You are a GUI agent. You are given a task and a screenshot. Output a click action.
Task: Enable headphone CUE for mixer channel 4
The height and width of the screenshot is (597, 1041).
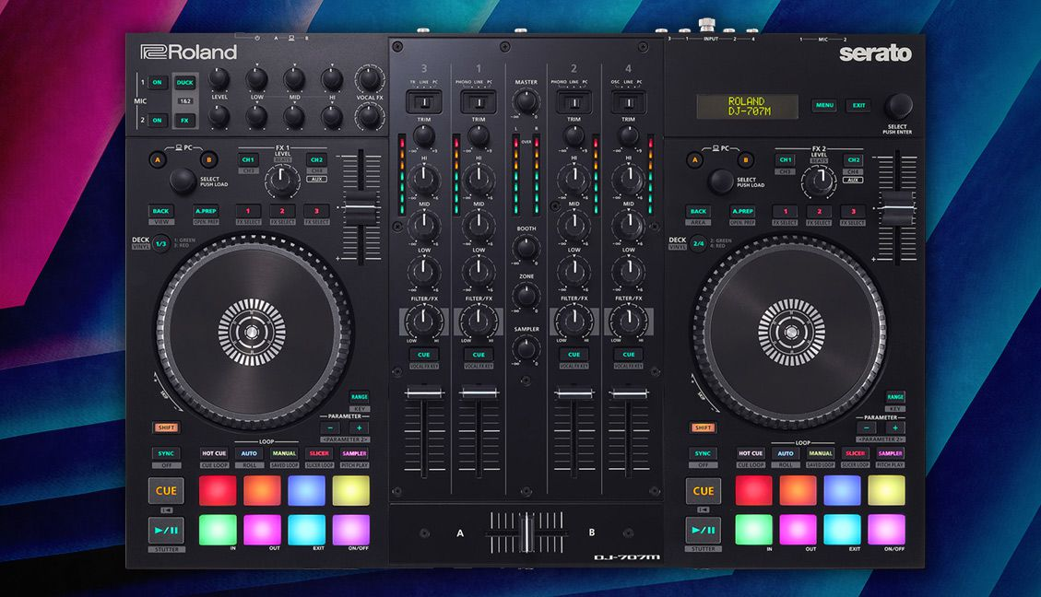[629, 354]
